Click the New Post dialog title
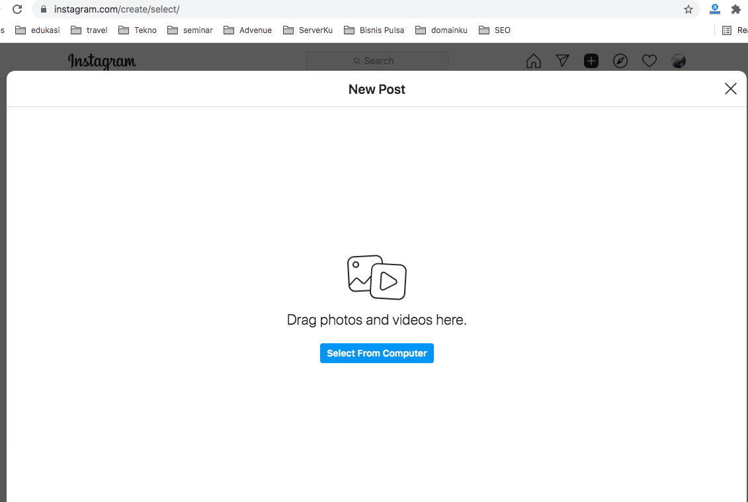This screenshot has height=502, width=748. pos(377,89)
